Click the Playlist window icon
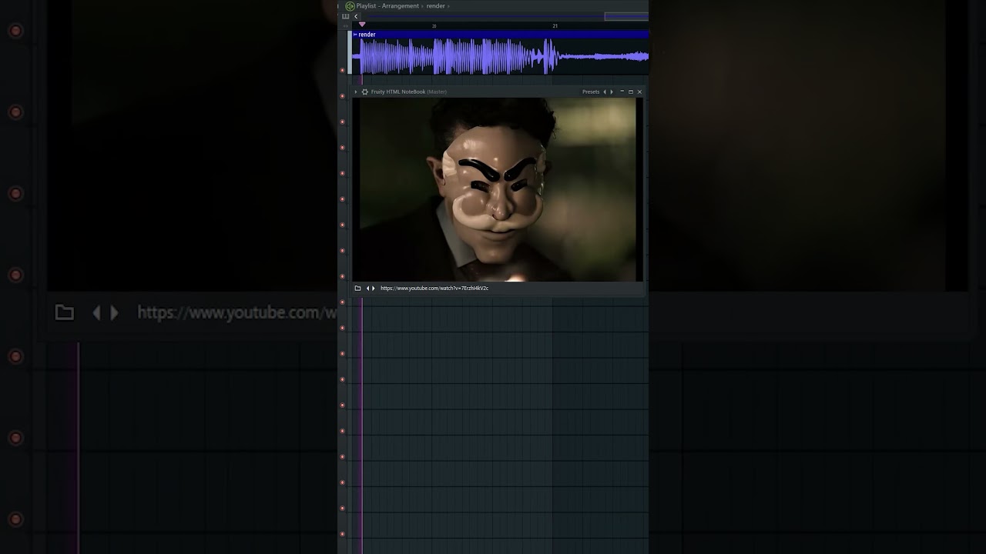The height and width of the screenshot is (554, 986). (350, 6)
